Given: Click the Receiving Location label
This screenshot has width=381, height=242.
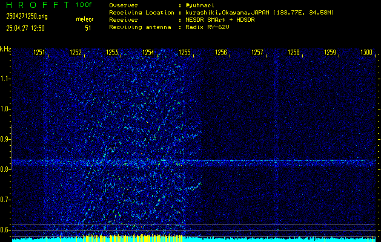Looking at the screenshot, I should point(142,13).
